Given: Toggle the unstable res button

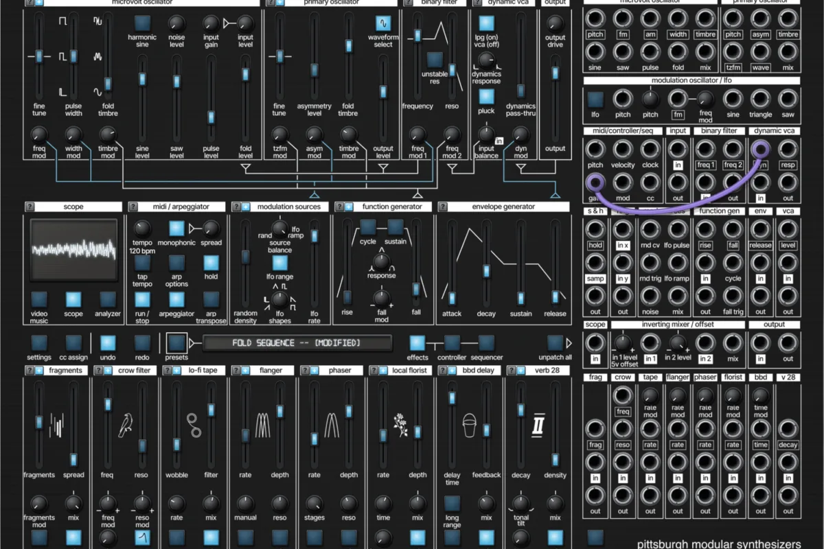Looking at the screenshot, I should click(x=434, y=60).
